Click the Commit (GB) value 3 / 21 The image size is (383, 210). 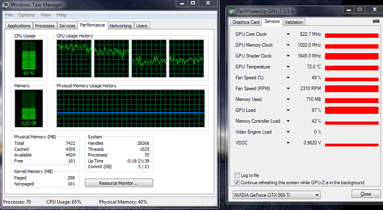coord(143,167)
